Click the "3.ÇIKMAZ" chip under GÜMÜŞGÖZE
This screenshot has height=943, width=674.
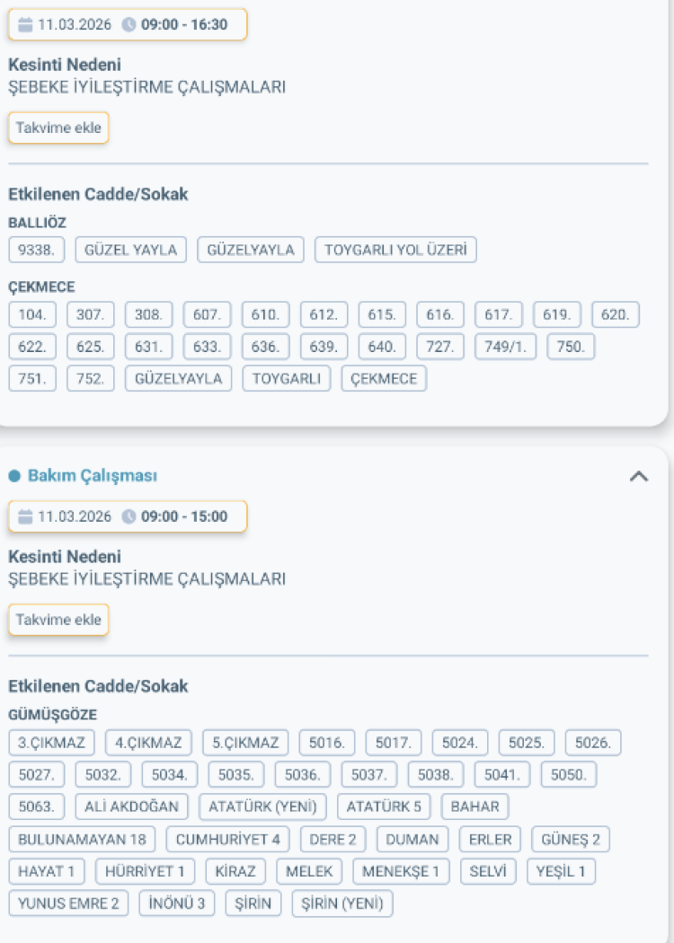click(x=51, y=742)
